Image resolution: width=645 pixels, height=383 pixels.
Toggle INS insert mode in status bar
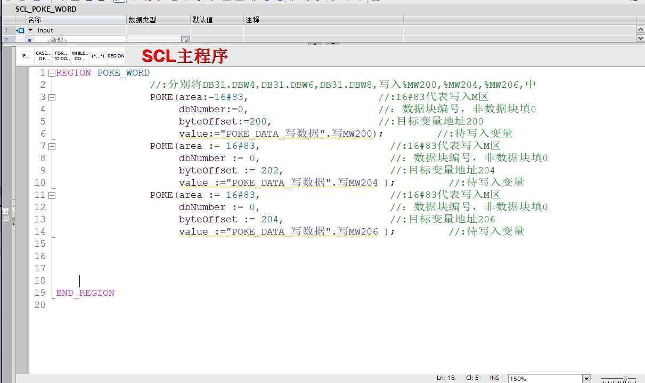tap(494, 378)
